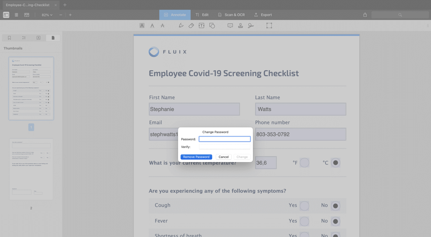
Task: Open the Export menu
Action: pos(263,15)
